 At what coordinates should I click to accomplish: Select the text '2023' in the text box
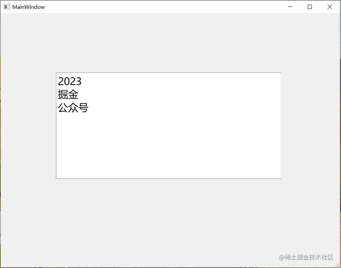click(70, 81)
